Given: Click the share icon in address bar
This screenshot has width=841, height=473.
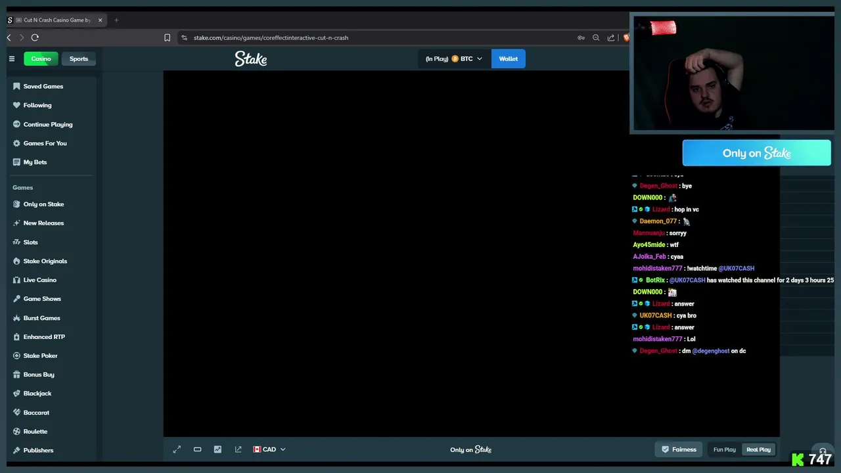Looking at the screenshot, I should coord(611,37).
